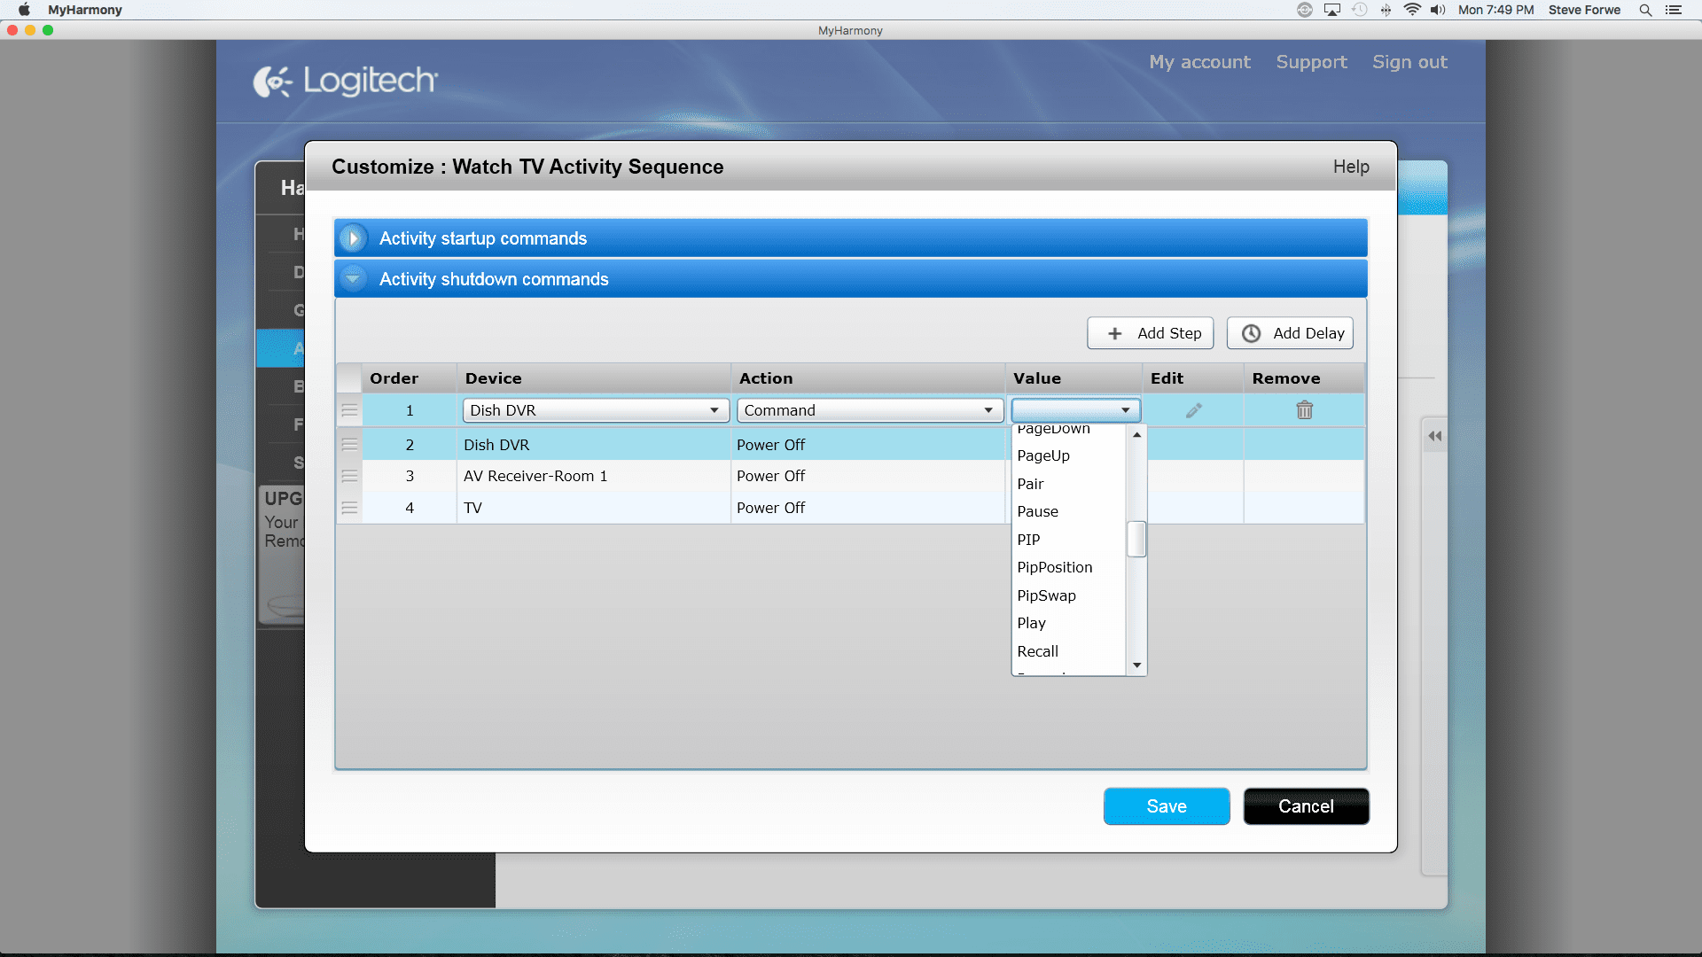
Task: Open Notification Center list icon
Action: (1674, 10)
